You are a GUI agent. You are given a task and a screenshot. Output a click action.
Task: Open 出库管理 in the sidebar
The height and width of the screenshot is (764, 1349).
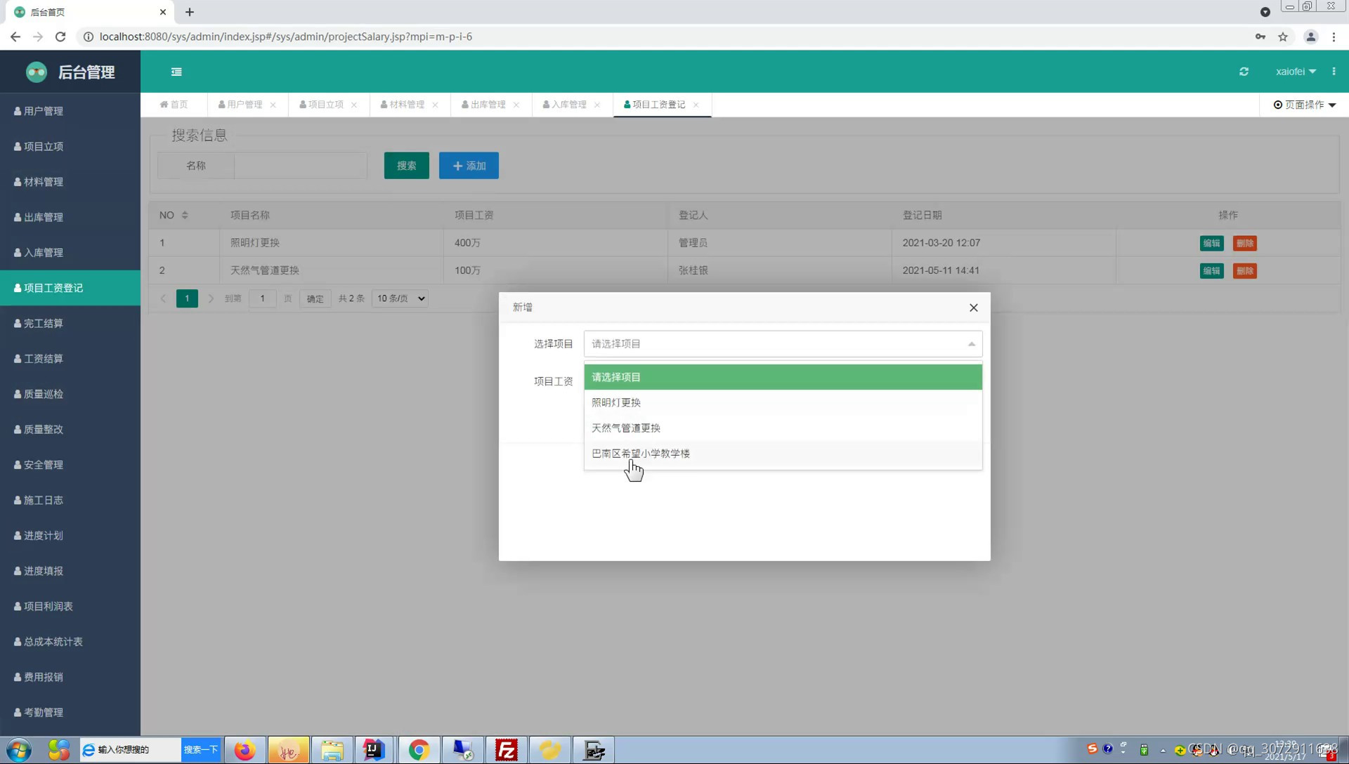coord(70,217)
